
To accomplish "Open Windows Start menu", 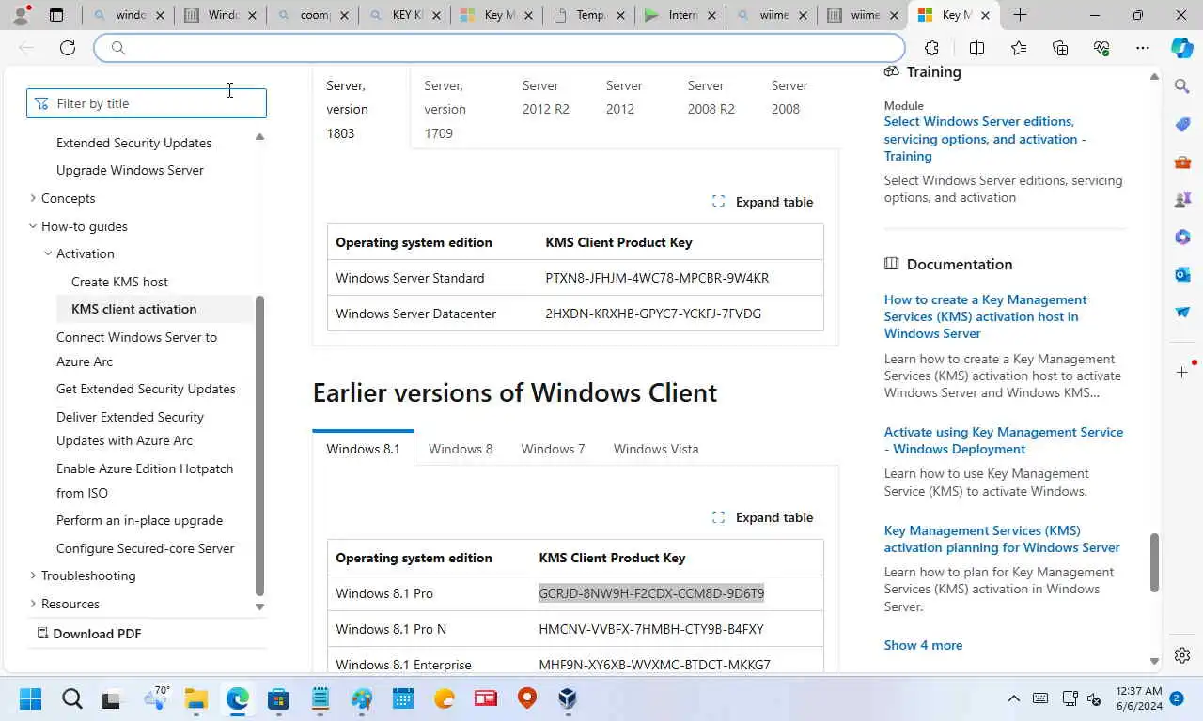I will (x=30, y=698).
